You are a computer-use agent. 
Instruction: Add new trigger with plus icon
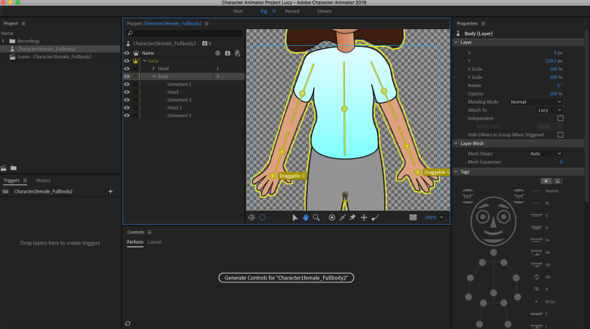pos(110,191)
